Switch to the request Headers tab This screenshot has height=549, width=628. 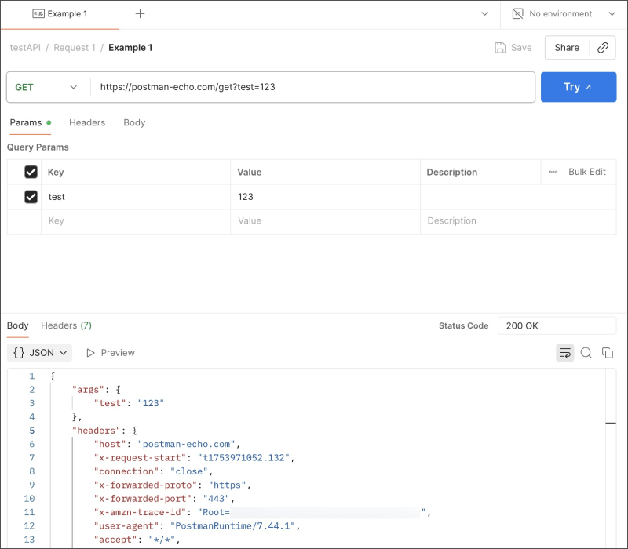[x=87, y=122]
